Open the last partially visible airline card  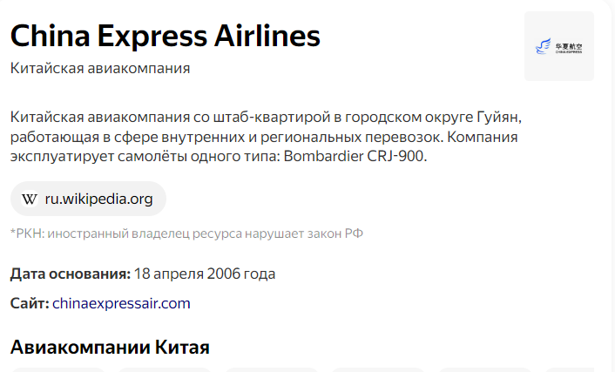point(579,369)
